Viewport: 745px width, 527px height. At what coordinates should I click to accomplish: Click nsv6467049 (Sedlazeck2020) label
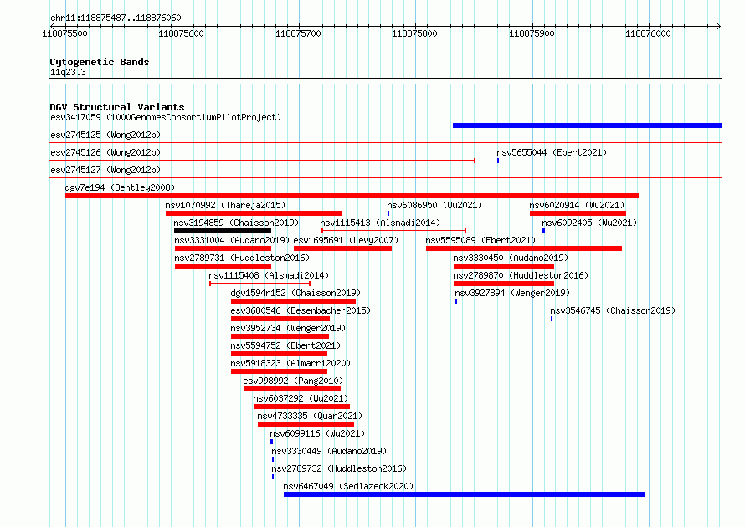coord(348,486)
